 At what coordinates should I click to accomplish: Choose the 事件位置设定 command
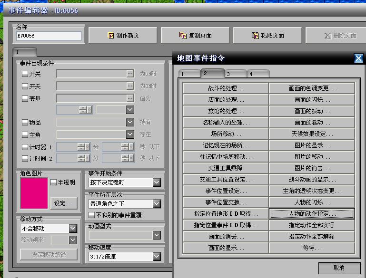pos(226,191)
